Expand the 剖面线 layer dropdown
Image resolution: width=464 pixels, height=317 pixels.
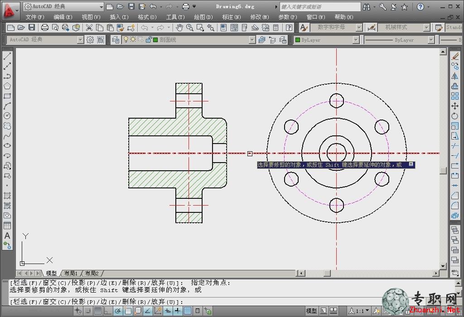252,40
